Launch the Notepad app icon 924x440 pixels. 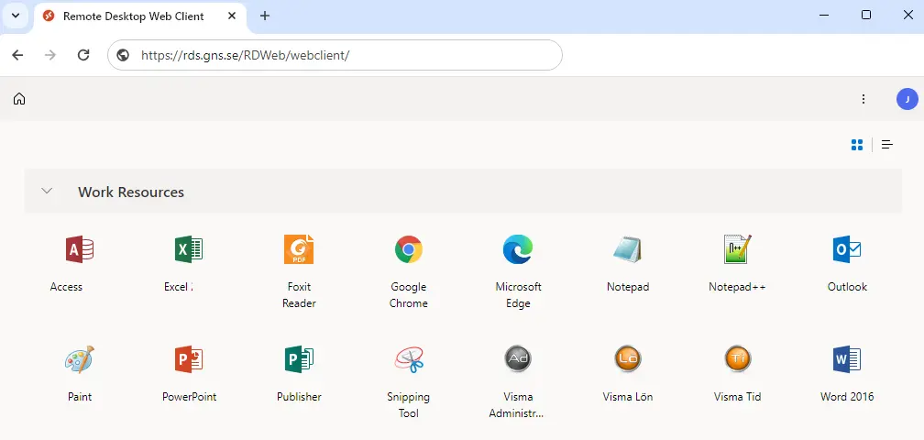[x=628, y=249]
